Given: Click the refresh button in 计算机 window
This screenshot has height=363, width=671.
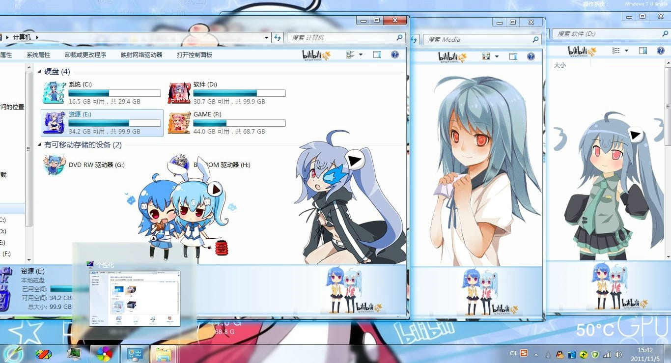Looking at the screenshot, I should click(278, 37).
